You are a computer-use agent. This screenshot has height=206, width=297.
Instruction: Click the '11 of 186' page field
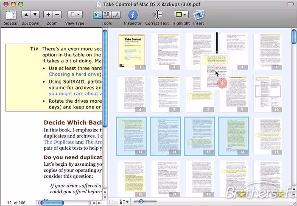[16, 203]
